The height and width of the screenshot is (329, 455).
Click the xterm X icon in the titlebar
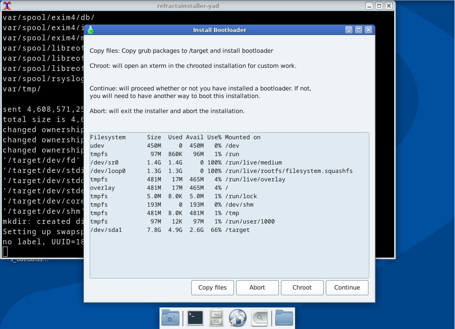tap(8, 6)
